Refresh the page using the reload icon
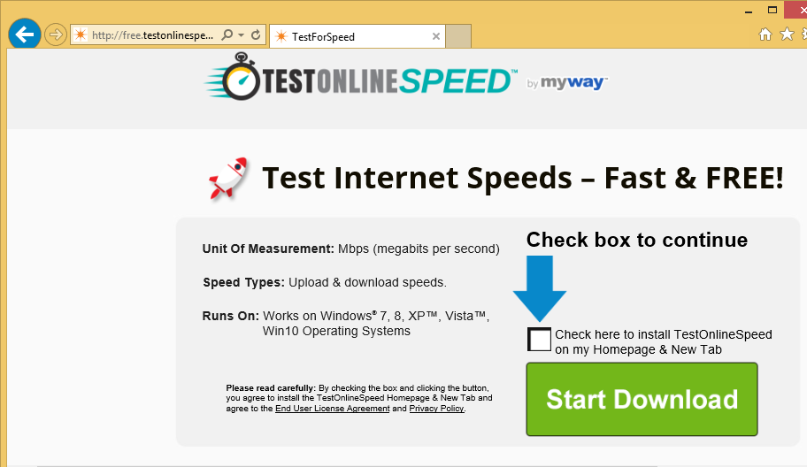The height and width of the screenshot is (467, 807). tap(256, 35)
